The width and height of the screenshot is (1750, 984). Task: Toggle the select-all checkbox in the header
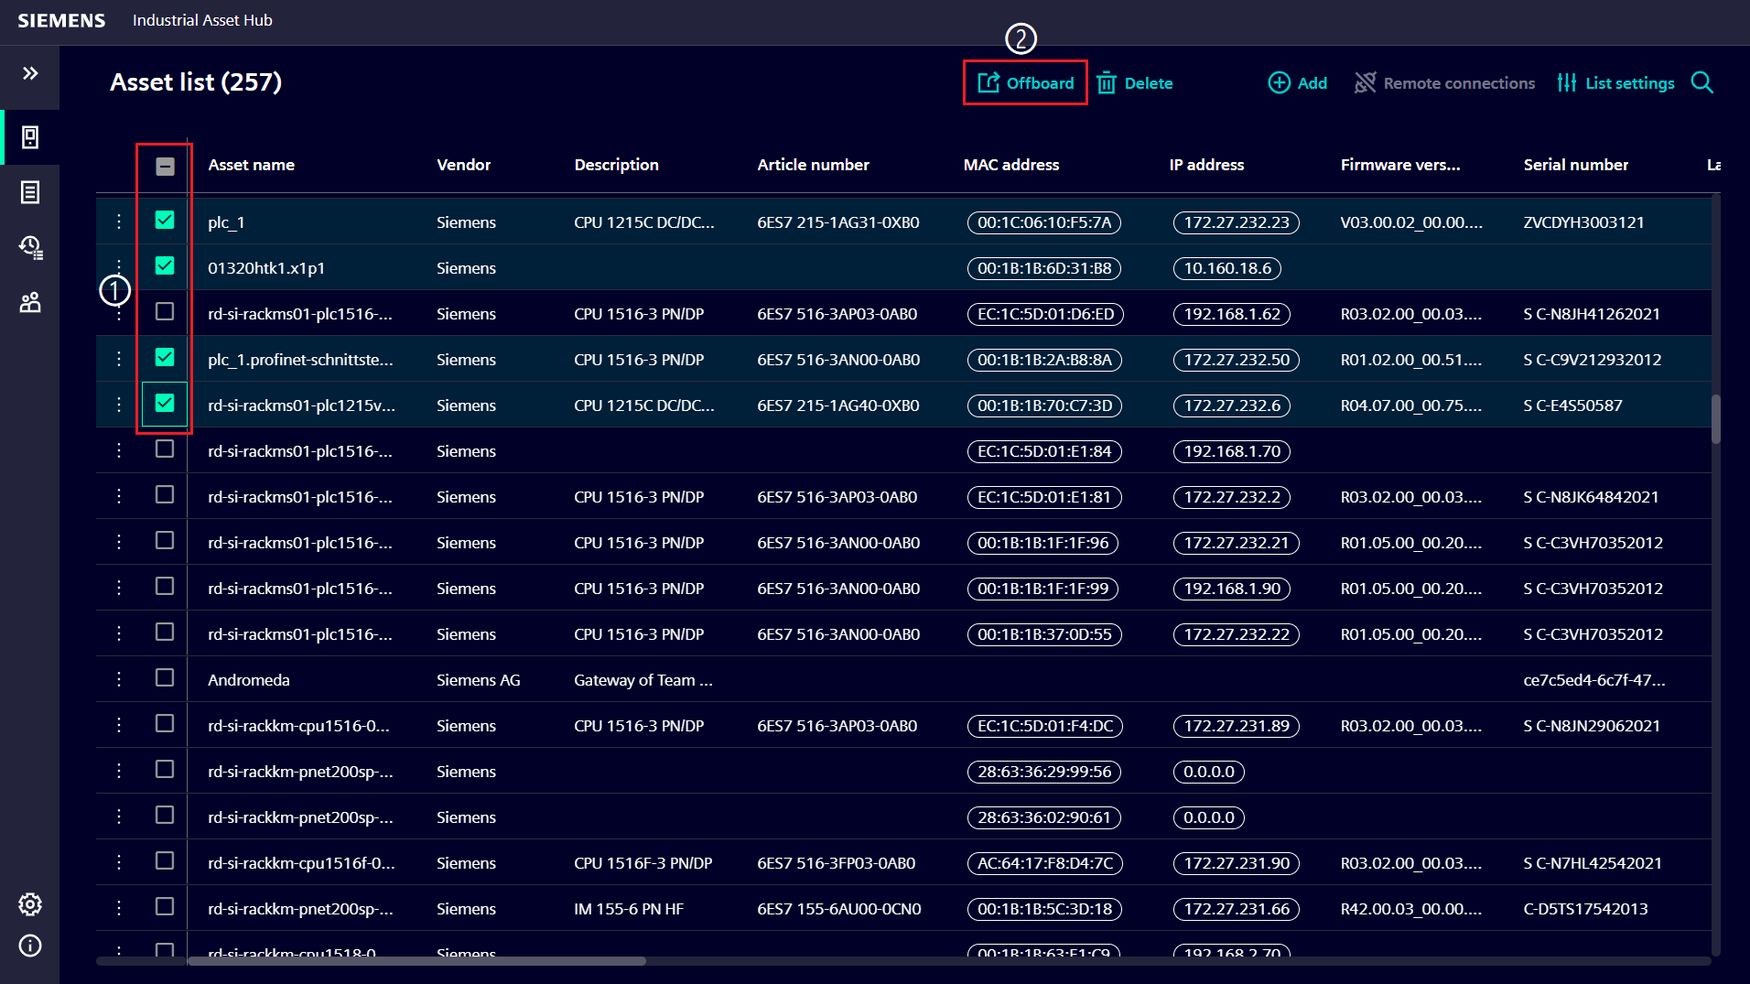coord(165,166)
